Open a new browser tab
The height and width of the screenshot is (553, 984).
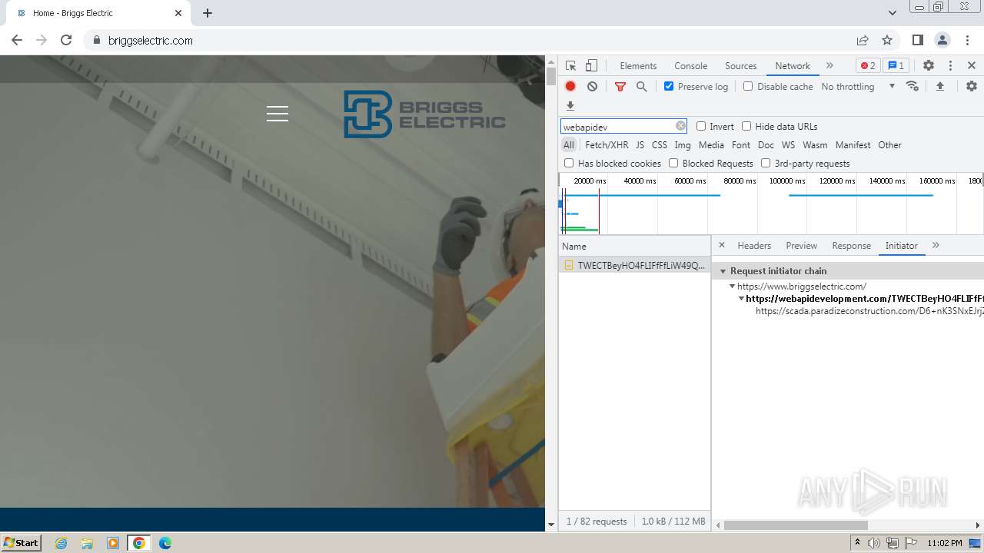coord(208,13)
